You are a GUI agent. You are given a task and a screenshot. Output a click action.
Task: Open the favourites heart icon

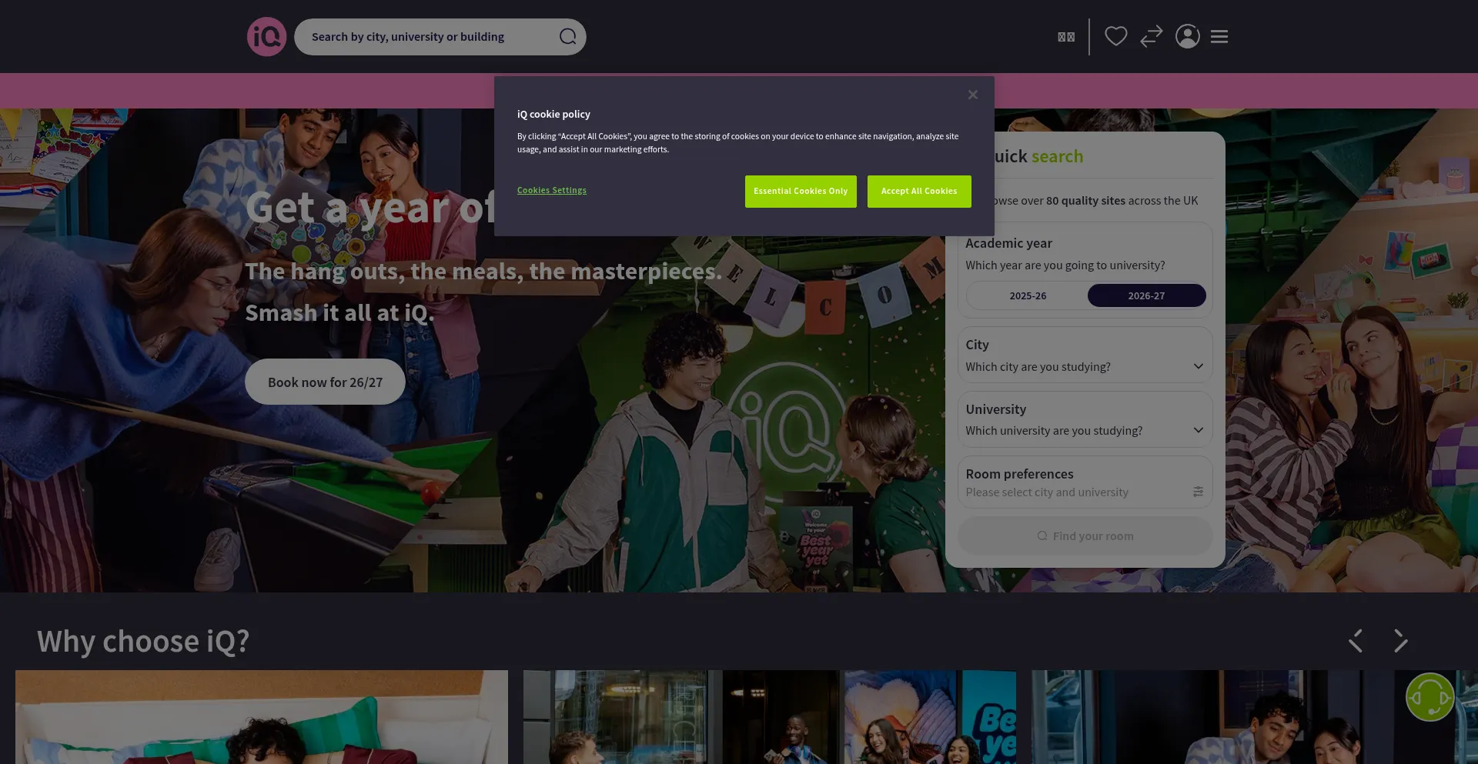1115,36
